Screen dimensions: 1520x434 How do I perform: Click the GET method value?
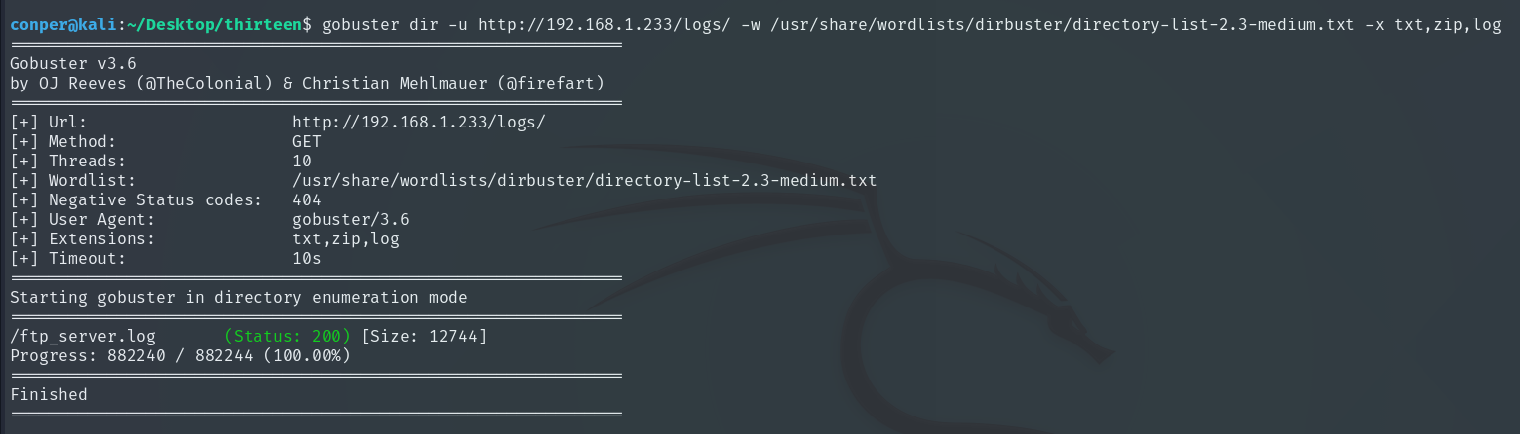coord(307,141)
